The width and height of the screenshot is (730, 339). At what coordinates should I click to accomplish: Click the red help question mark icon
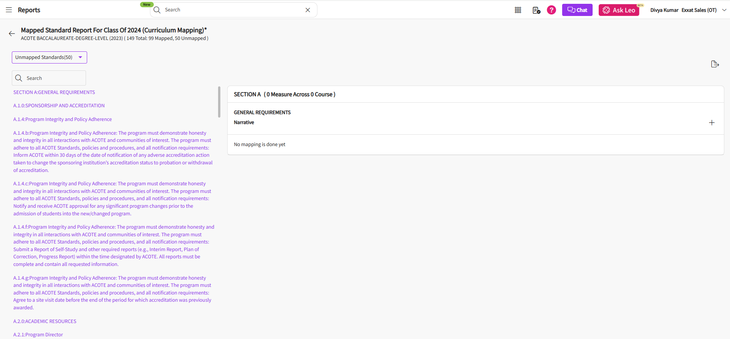(551, 10)
